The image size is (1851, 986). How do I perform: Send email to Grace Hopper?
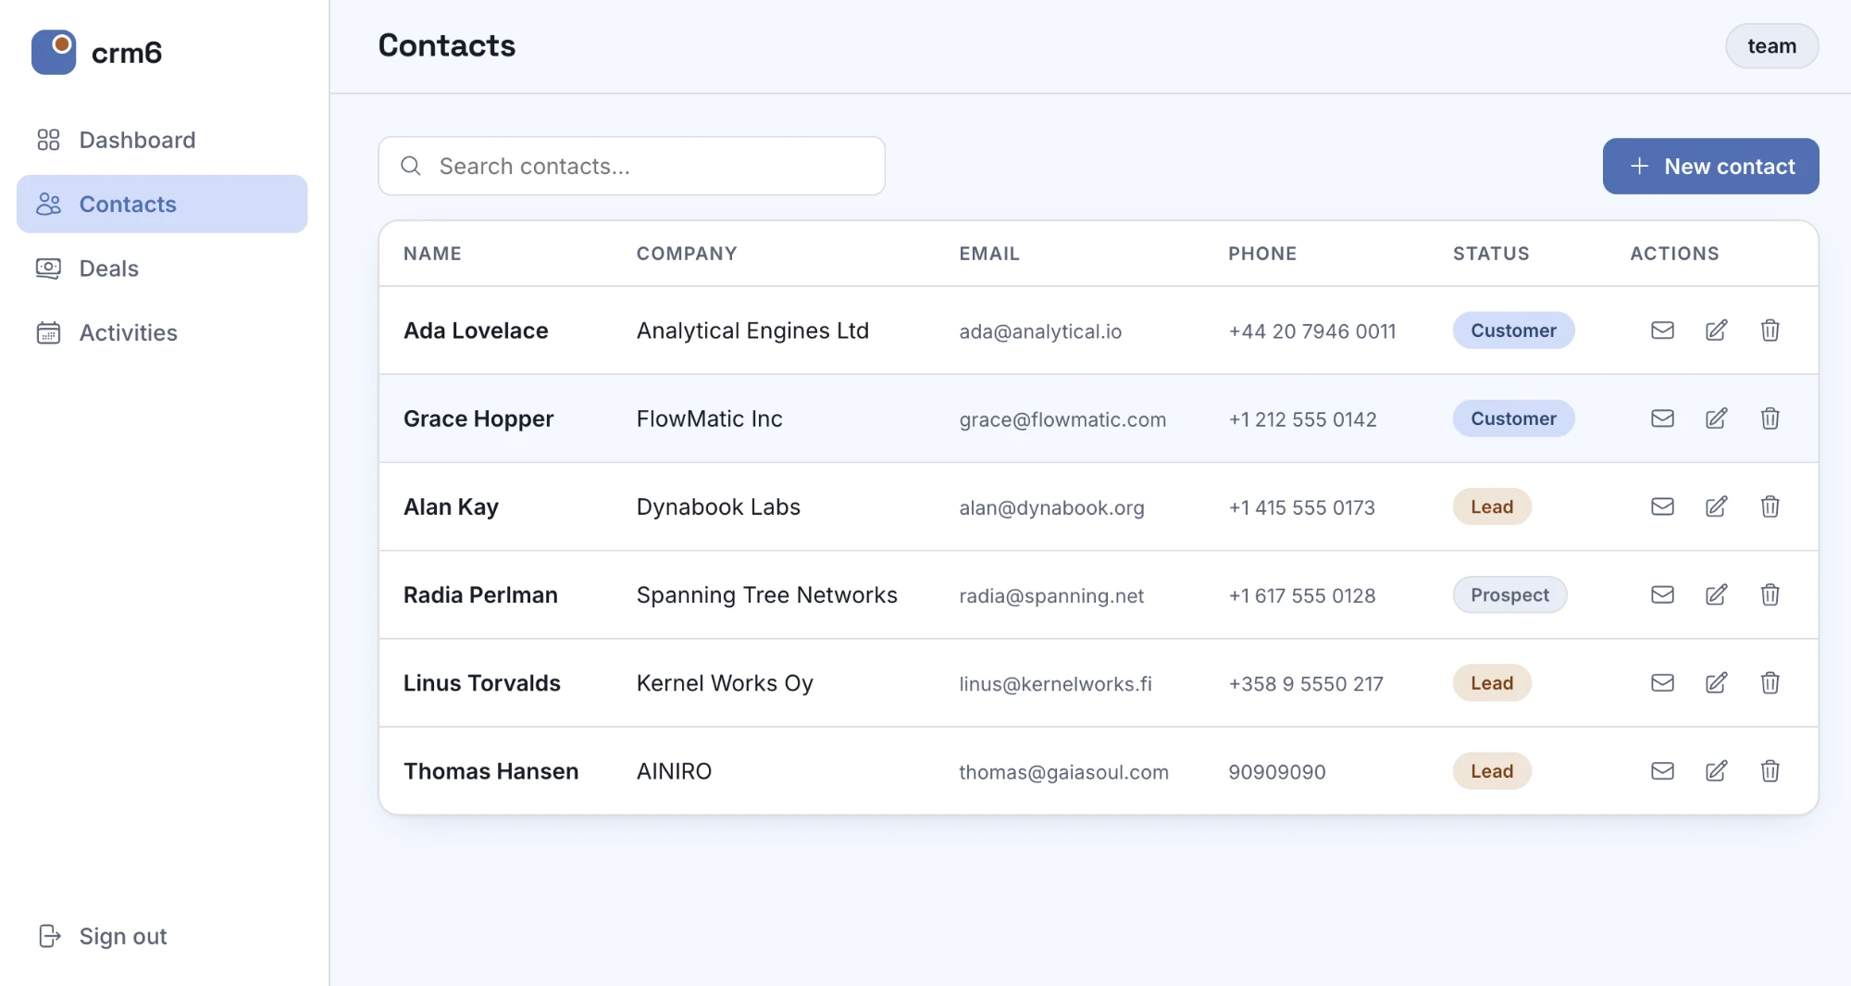(x=1662, y=418)
